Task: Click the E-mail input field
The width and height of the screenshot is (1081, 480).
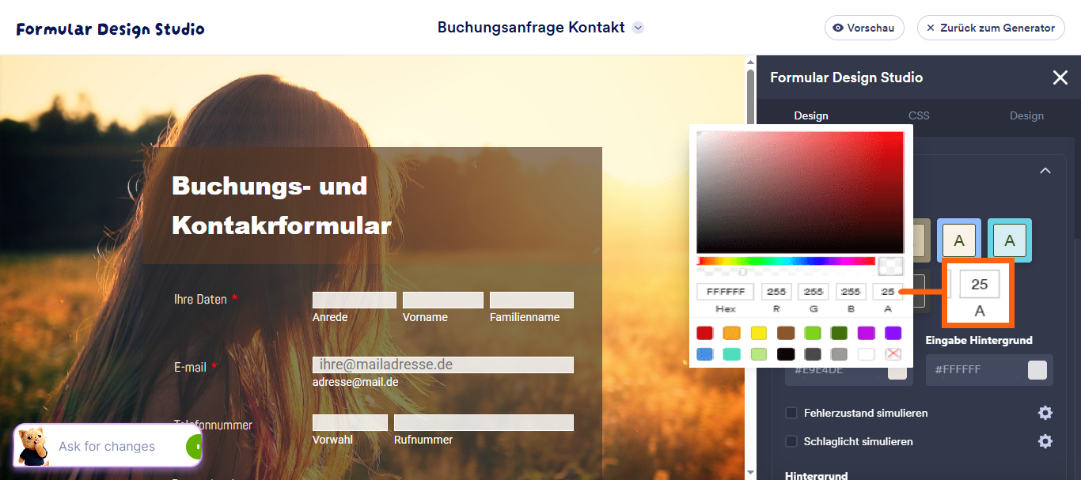Action: coord(443,365)
